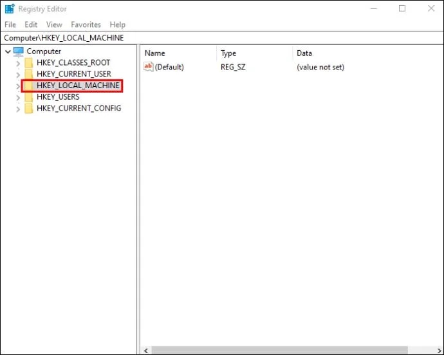This screenshot has height=355, width=444.
Task: Maximize the Registry Editor window
Action: [x=402, y=8]
